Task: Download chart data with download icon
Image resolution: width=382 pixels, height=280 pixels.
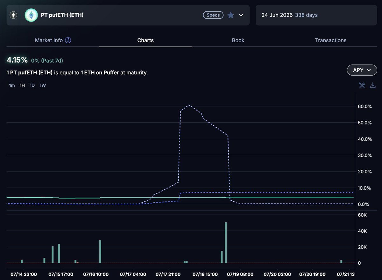Action: click(x=373, y=85)
